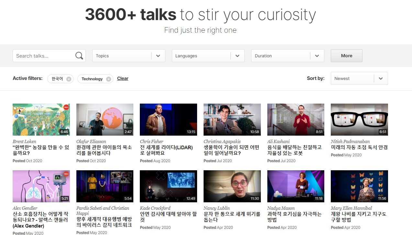The height and width of the screenshot is (235, 412).
Task: Open Christina Agapakis talk title link
Action: (231, 150)
